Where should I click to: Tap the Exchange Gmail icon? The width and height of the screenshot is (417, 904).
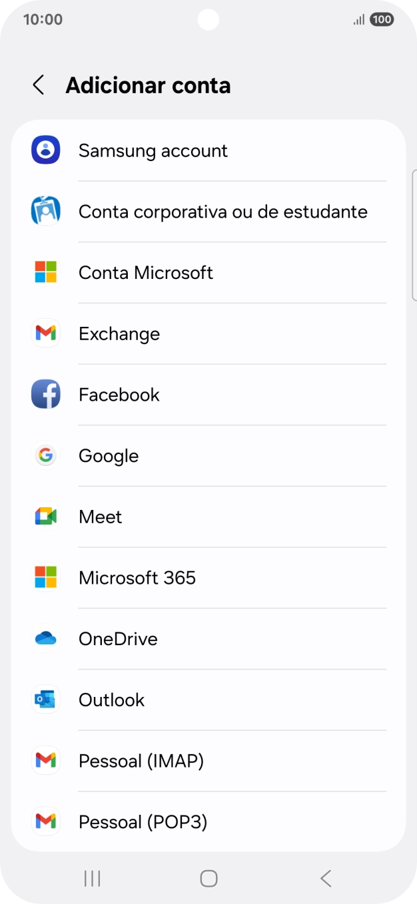[46, 334]
